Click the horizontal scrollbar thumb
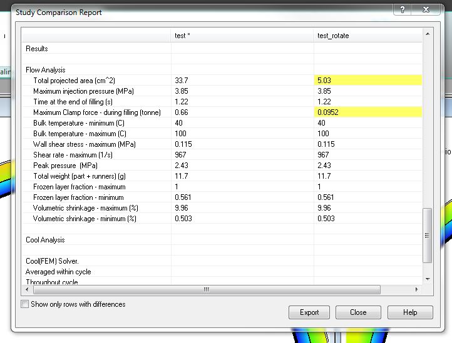Screen dimensions: 452x343 [207, 289]
